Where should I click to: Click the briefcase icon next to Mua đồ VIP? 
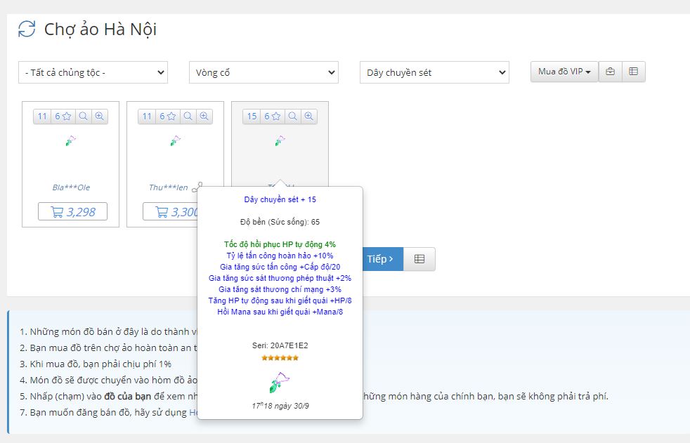[x=610, y=72]
